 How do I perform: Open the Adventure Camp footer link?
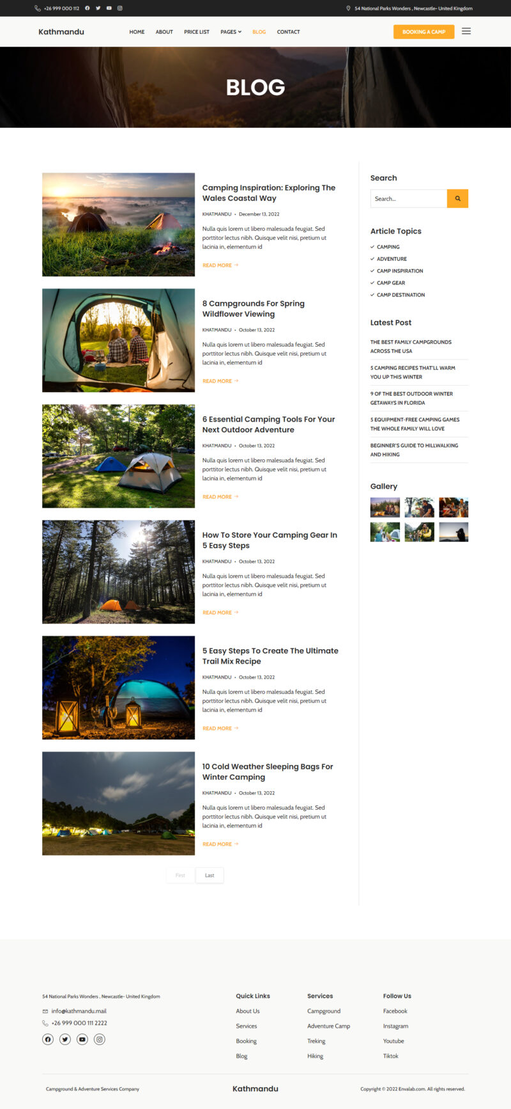pos(328,1026)
